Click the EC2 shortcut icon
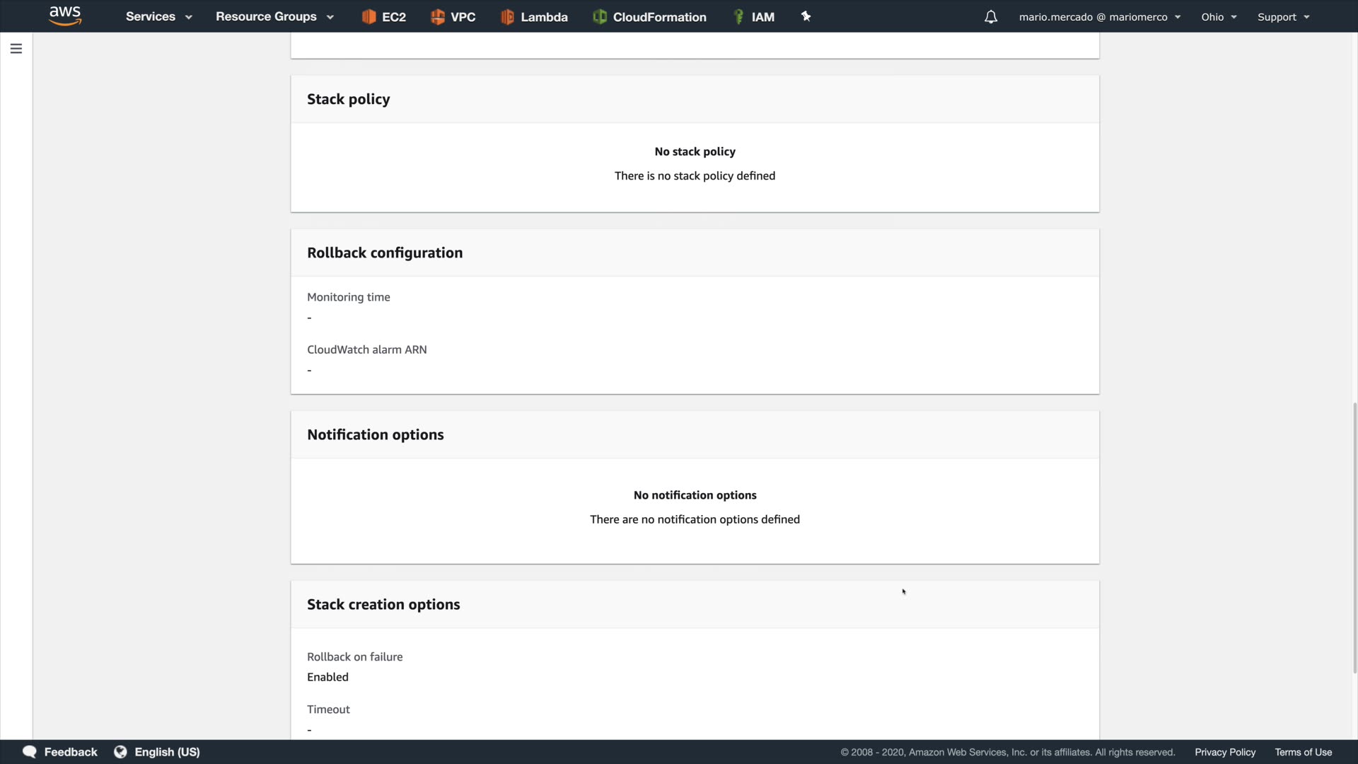Viewport: 1358px width, 764px height. pos(368,17)
